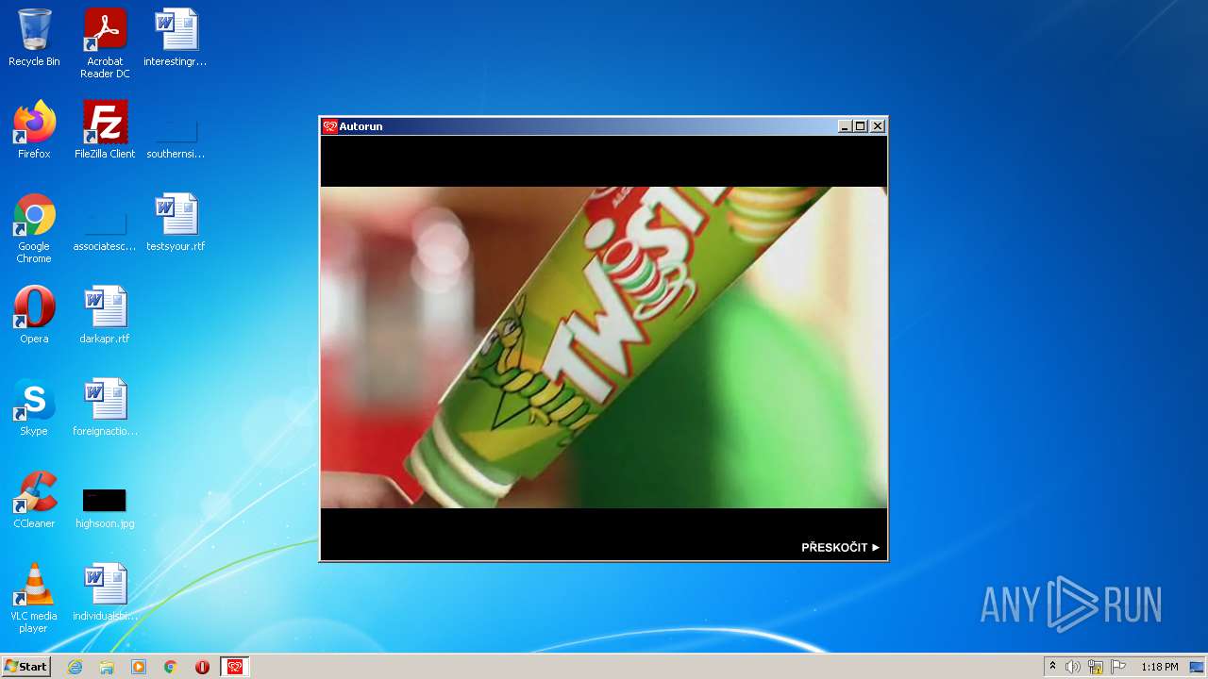This screenshot has height=679, width=1208.
Task: Launch Opera from the taskbar
Action: point(202,667)
